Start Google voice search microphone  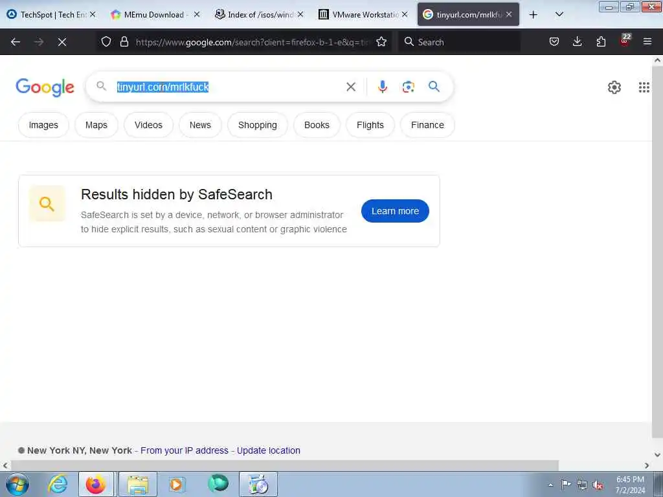click(x=382, y=87)
